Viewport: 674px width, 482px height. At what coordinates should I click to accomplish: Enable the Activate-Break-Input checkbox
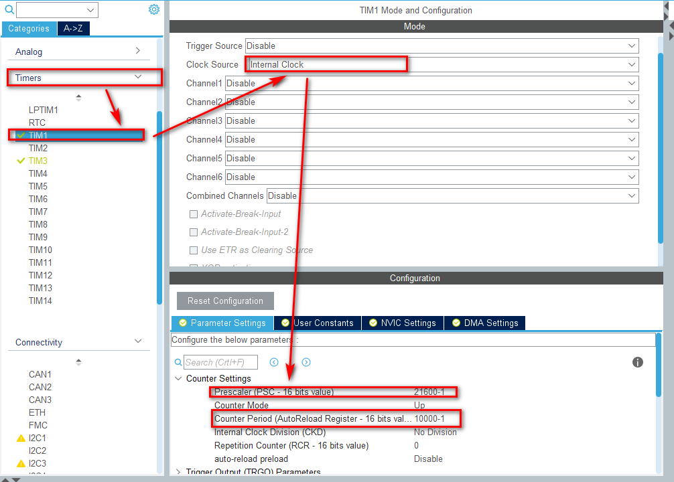(194, 214)
